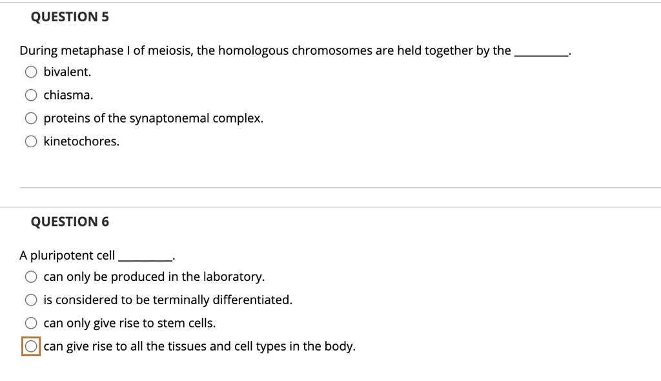The image size is (661, 381).
Task: Select the "chiasma" answer option
Action: 30,95
